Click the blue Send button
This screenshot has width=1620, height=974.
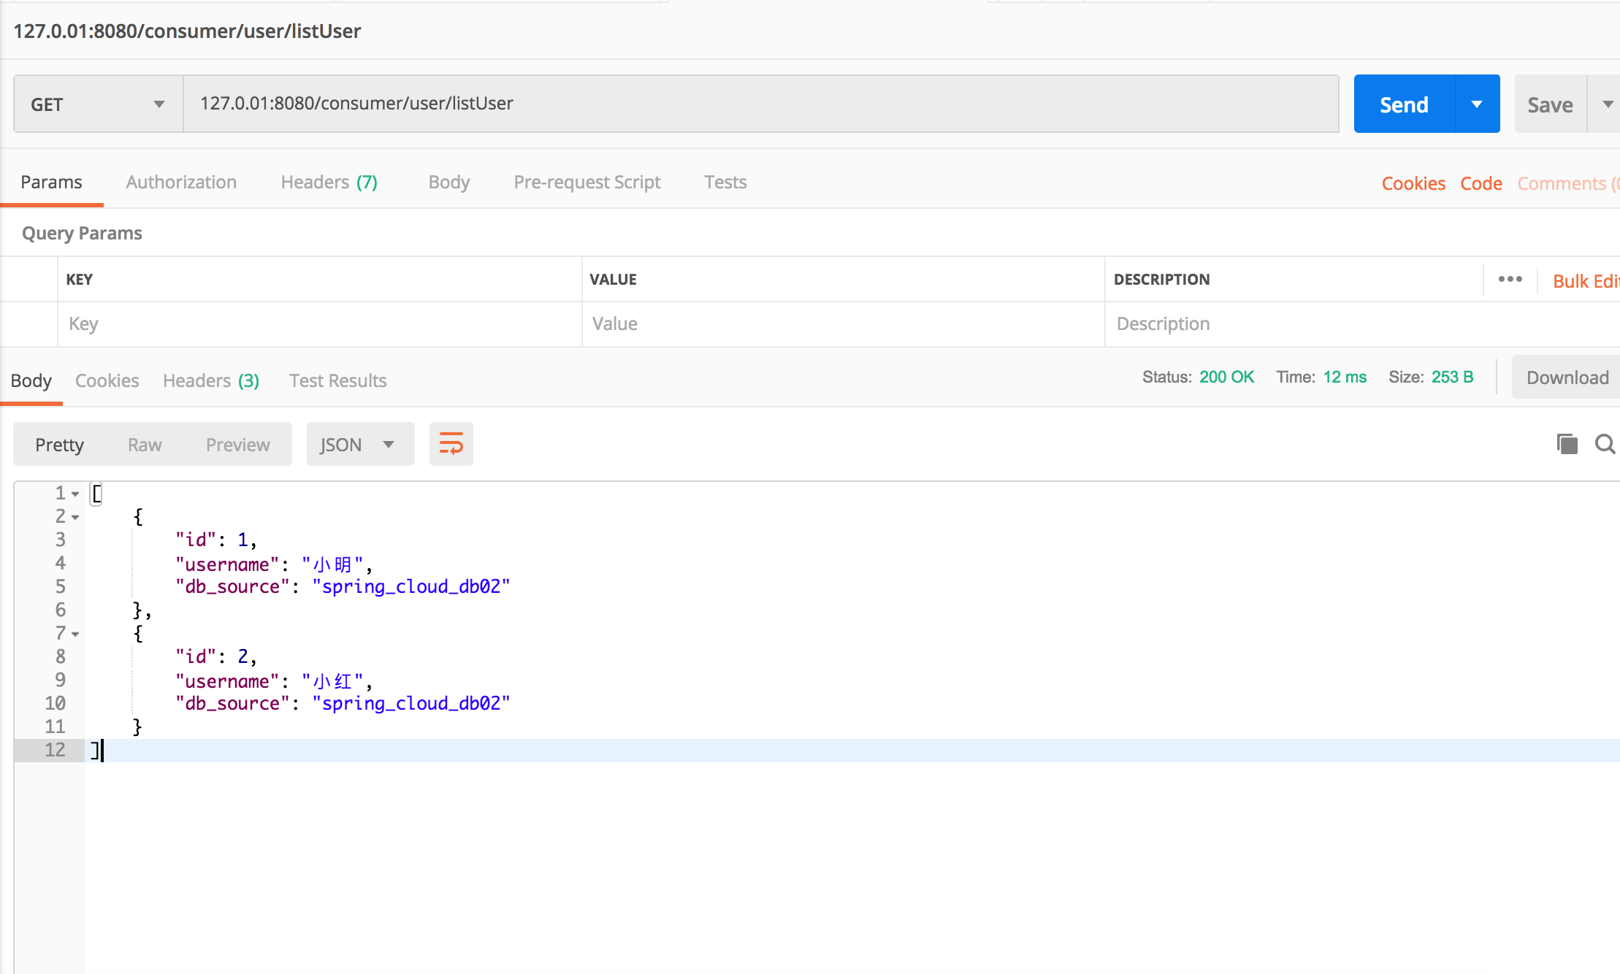(x=1405, y=104)
